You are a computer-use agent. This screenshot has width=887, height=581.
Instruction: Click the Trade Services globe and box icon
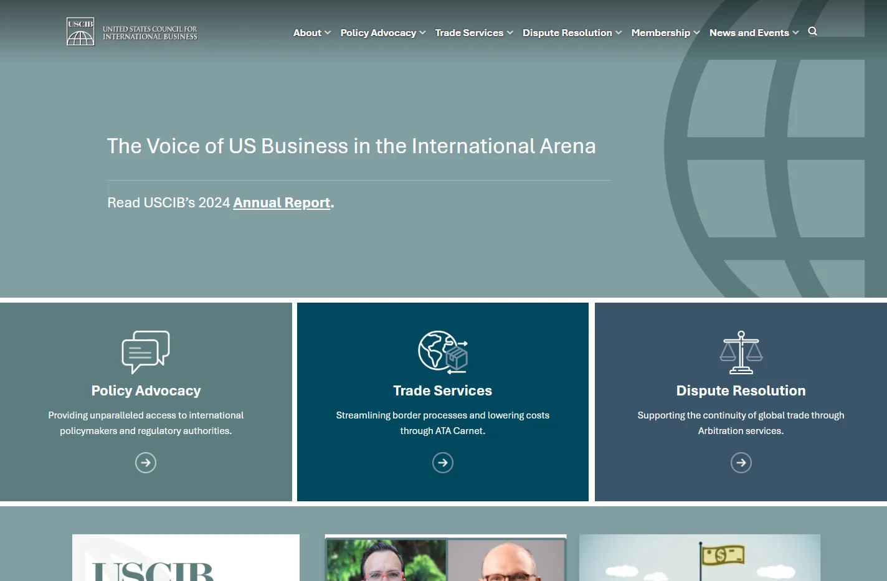(x=443, y=352)
